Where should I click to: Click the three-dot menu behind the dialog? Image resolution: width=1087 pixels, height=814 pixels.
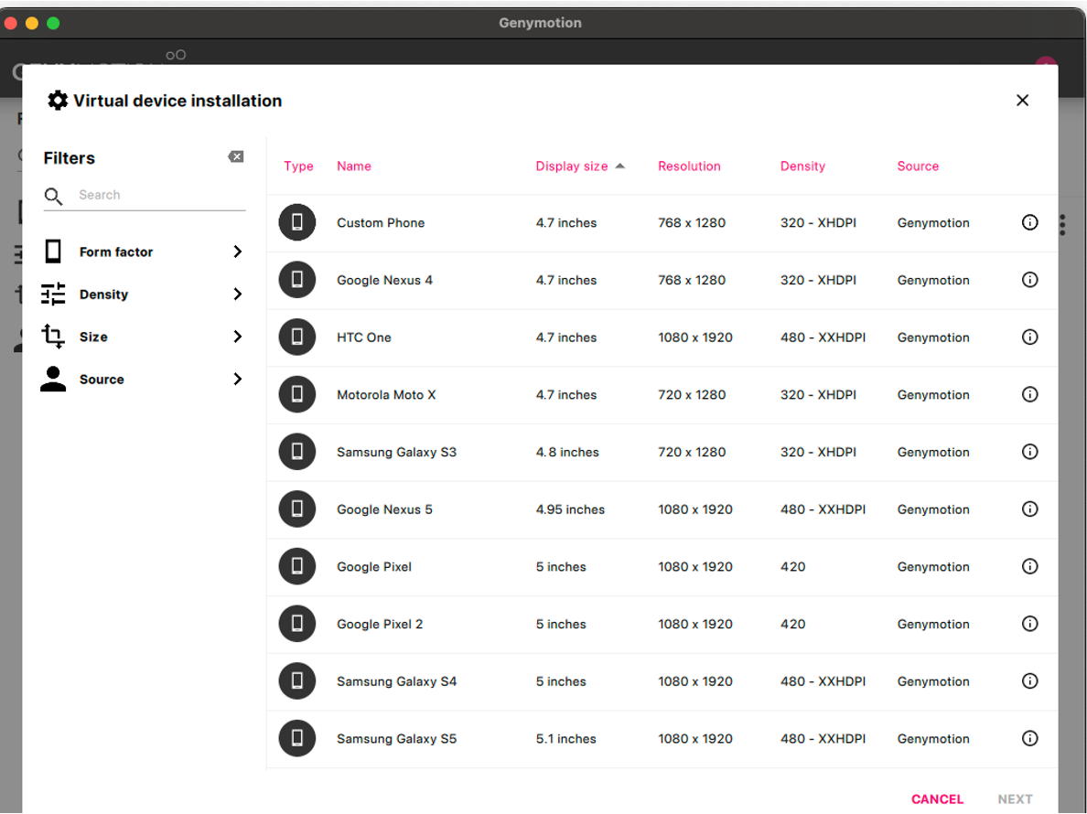1062,224
